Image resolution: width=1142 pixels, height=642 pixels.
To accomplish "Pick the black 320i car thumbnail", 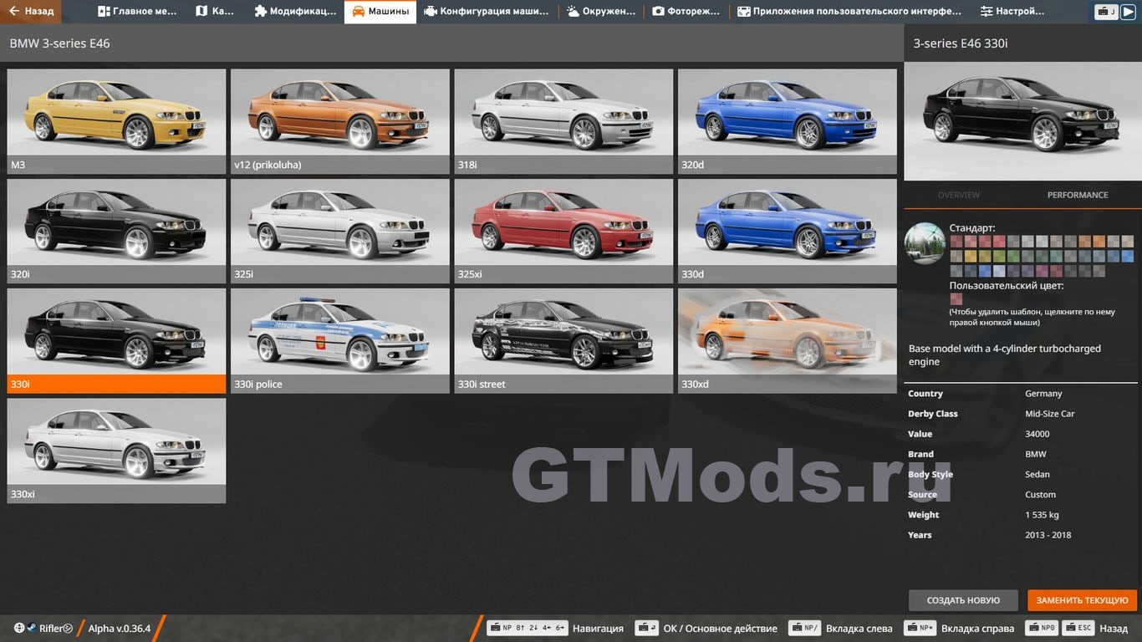I will point(116,232).
